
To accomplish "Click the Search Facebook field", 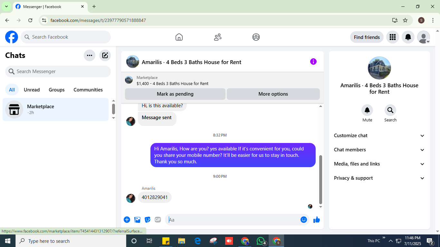I will tap(66, 37).
